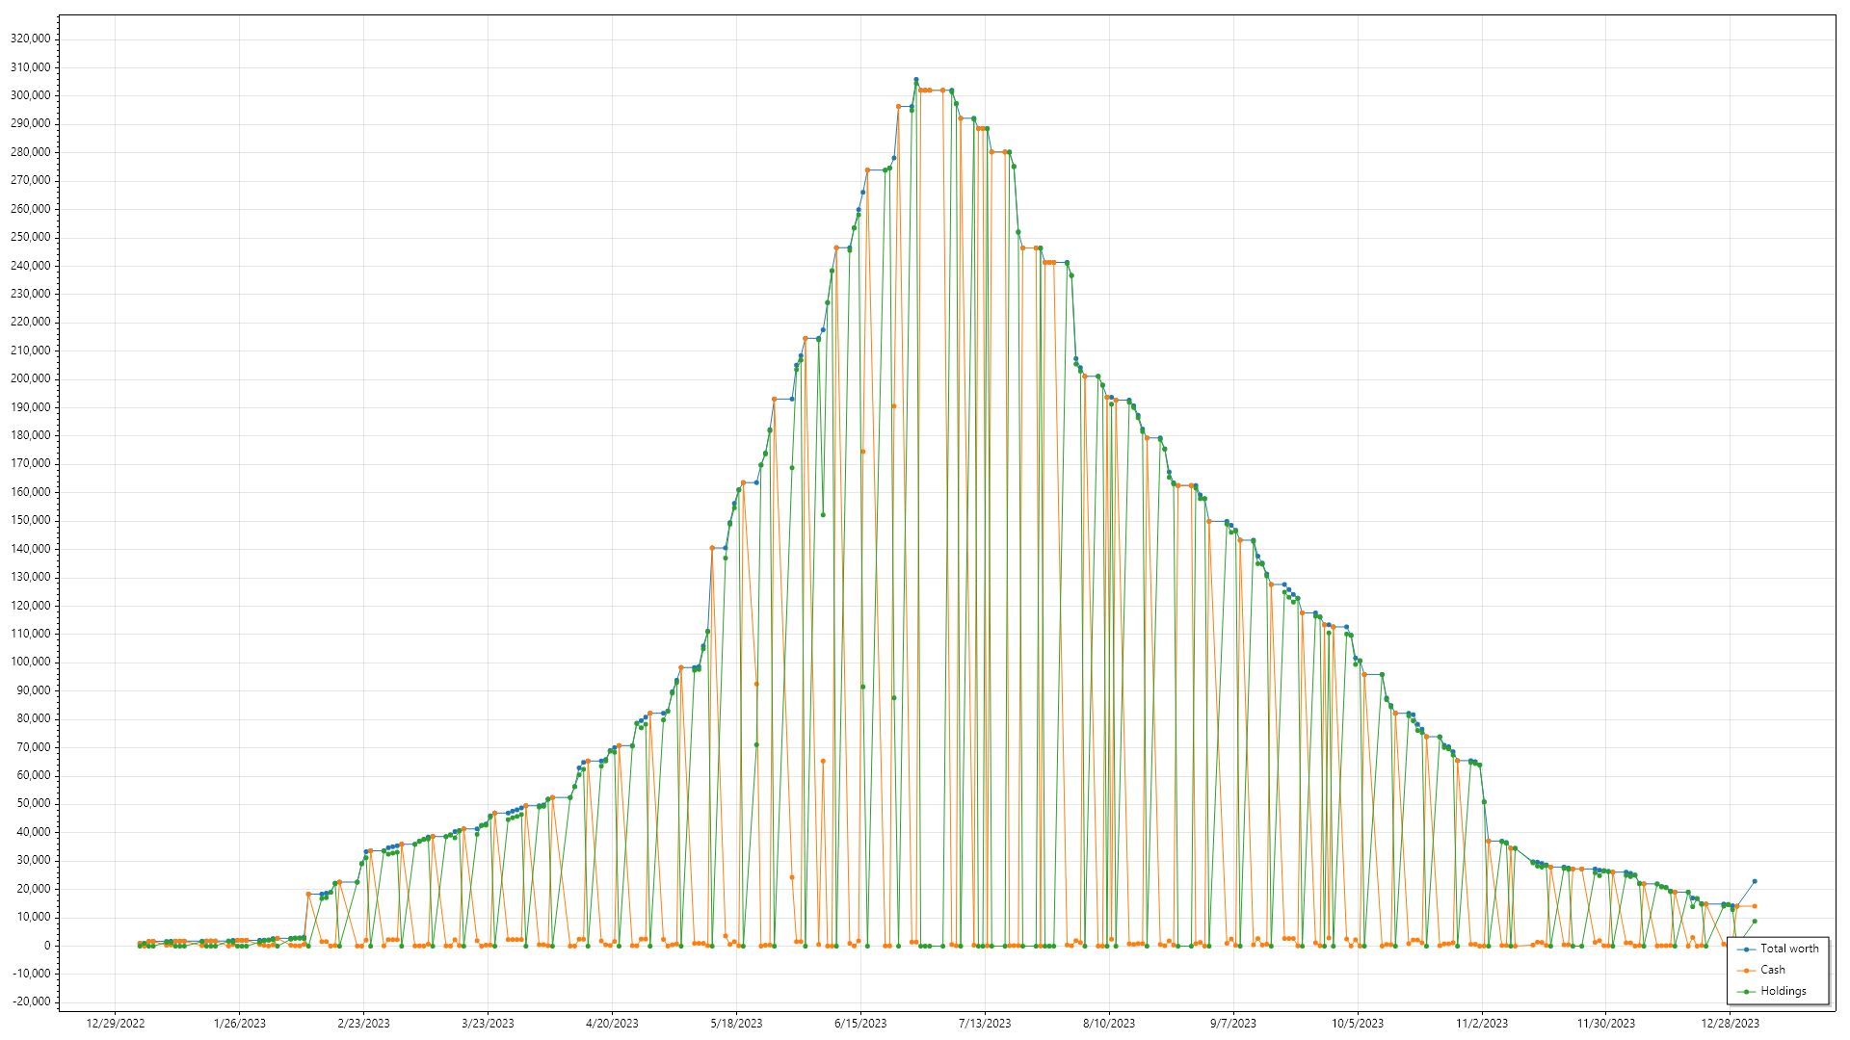The height and width of the screenshot is (1040, 1850).
Task: Click the Cash legend label
Action: click(x=1773, y=970)
